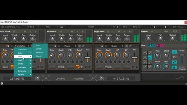Choose SVF from the Filter submenu
Viewport: 187px width, 105px height.
tap(40, 45)
